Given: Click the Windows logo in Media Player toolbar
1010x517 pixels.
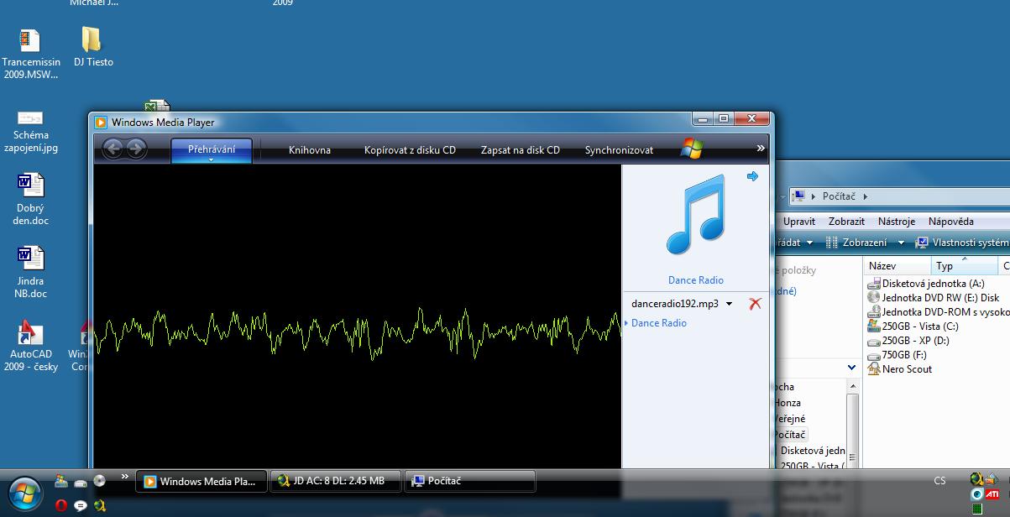Looking at the screenshot, I should [x=692, y=149].
